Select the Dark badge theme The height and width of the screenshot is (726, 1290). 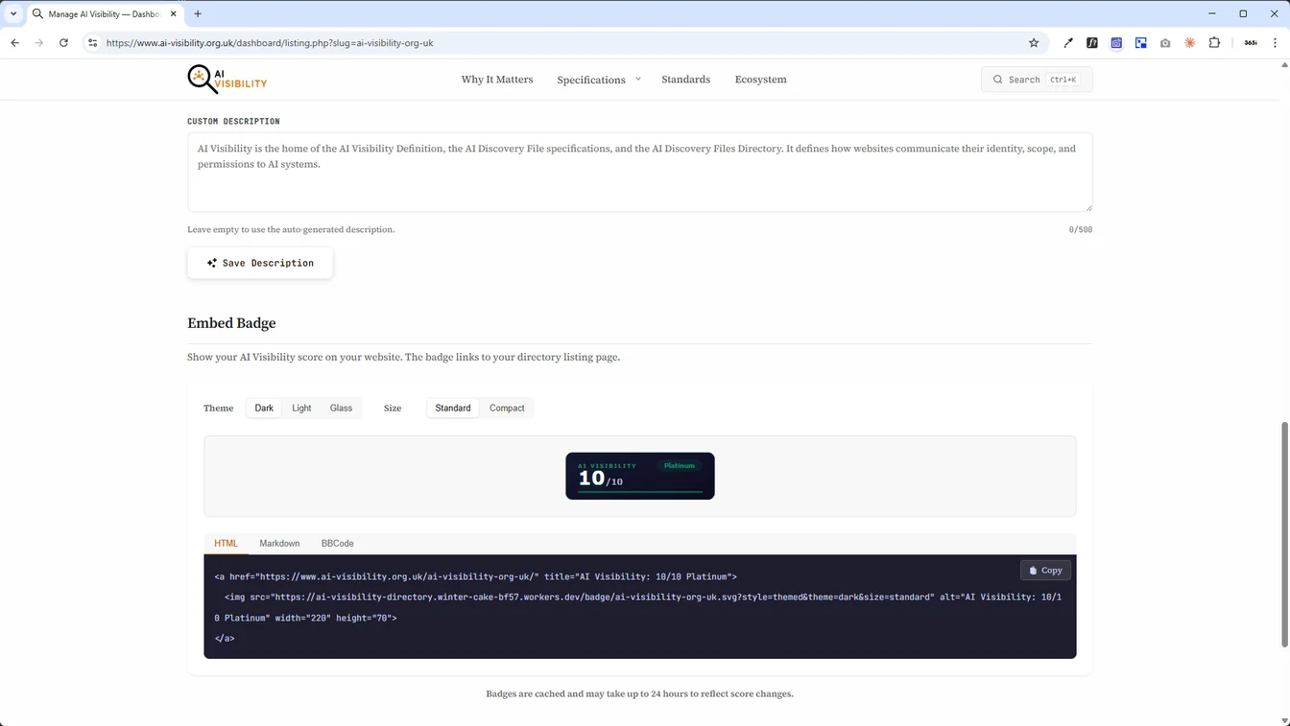[264, 409]
